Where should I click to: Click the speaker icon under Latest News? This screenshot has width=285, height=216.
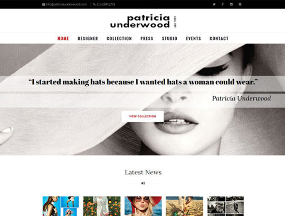click(143, 183)
